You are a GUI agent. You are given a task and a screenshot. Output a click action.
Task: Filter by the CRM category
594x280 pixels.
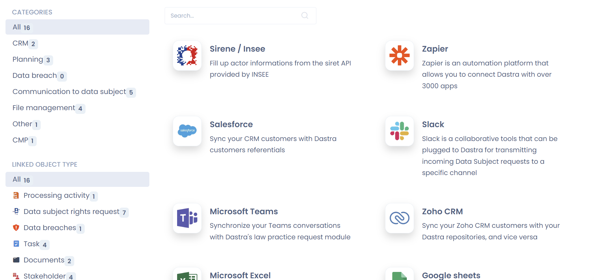19,43
